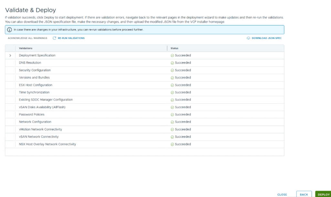Click the download JSON spec cloud icon
This screenshot has height=197, width=331.
(249, 38)
